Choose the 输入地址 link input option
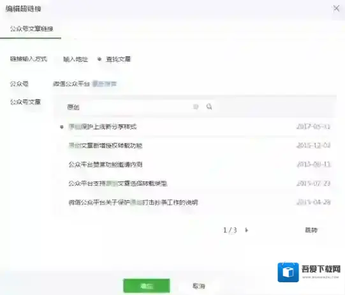Screen dimensions: 345x295 (75, 59)
